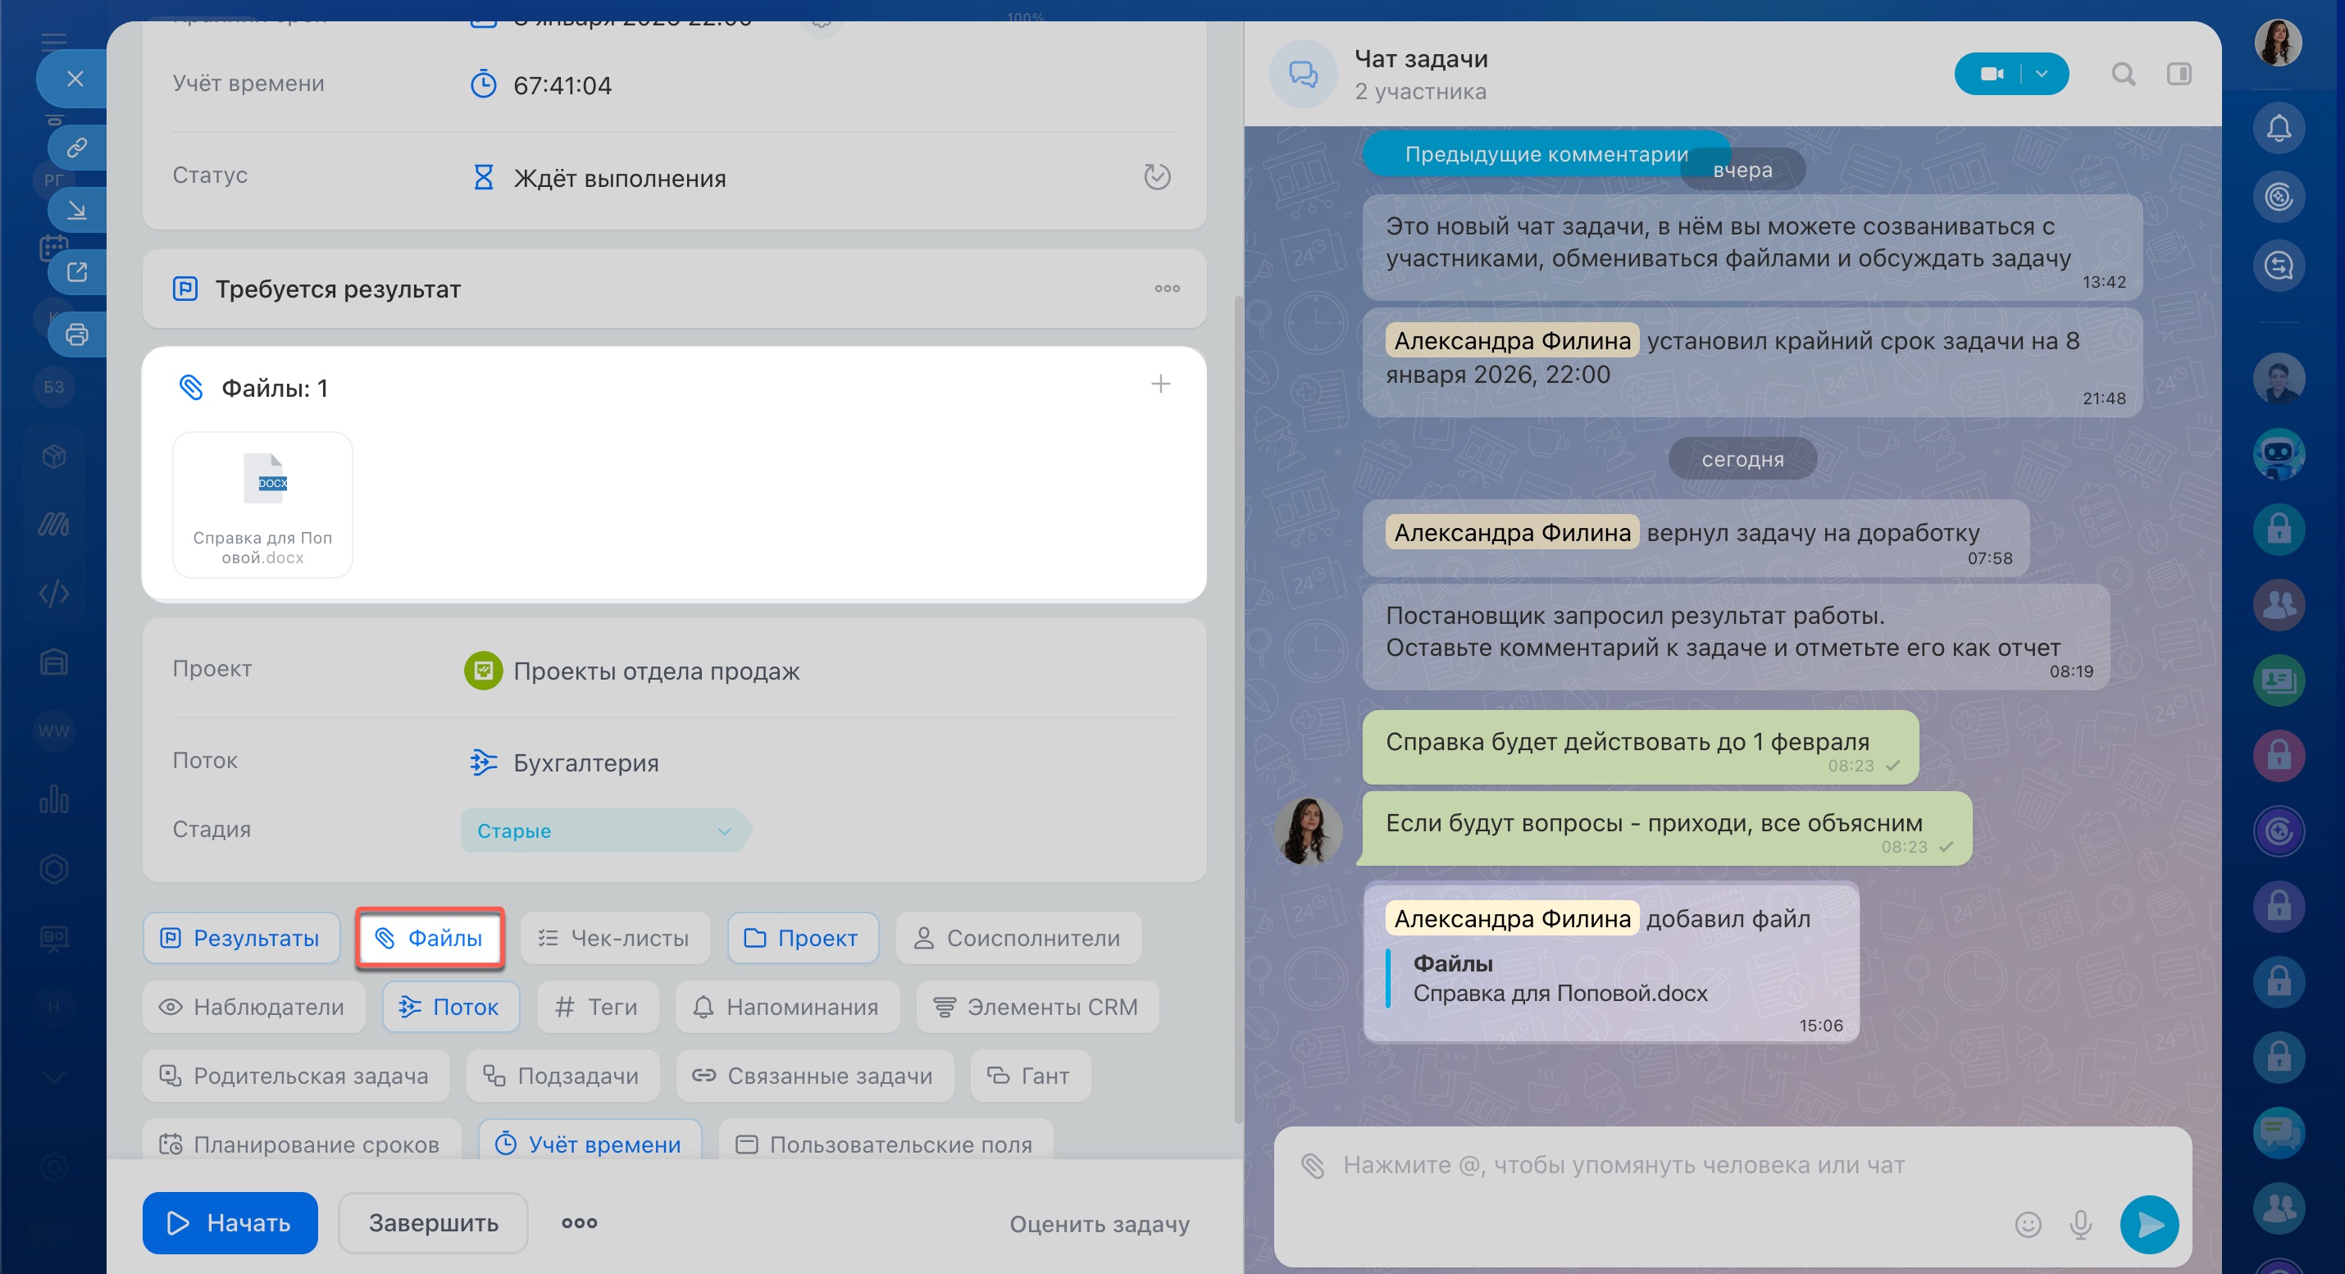This screenshot has height=1274, width=2345.
Task: Record a voice message with microphone icon
Action: (x=2080, y=1224)
